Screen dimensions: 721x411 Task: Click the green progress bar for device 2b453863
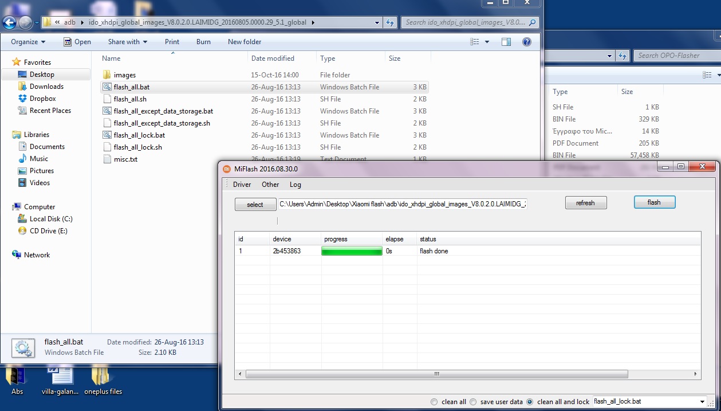(352, 251)
